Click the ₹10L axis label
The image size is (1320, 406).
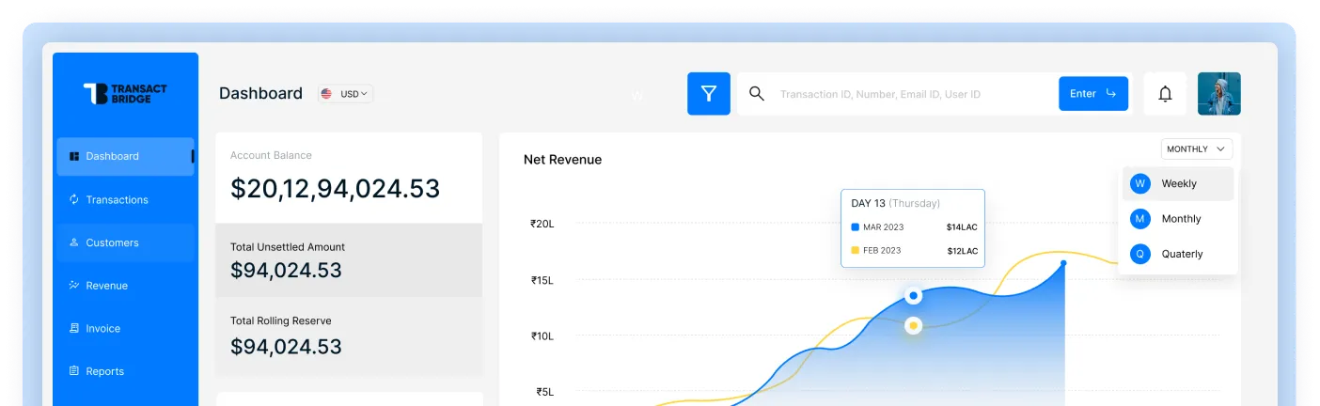542,336
